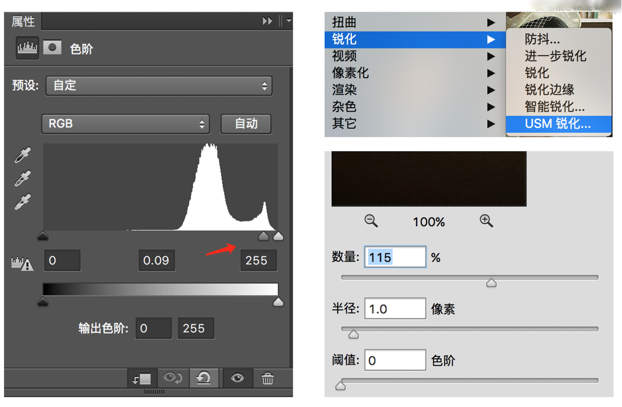This screenshot has height=407, width=622.
Task: Click the histogram display area
Action: pos(161,187)
